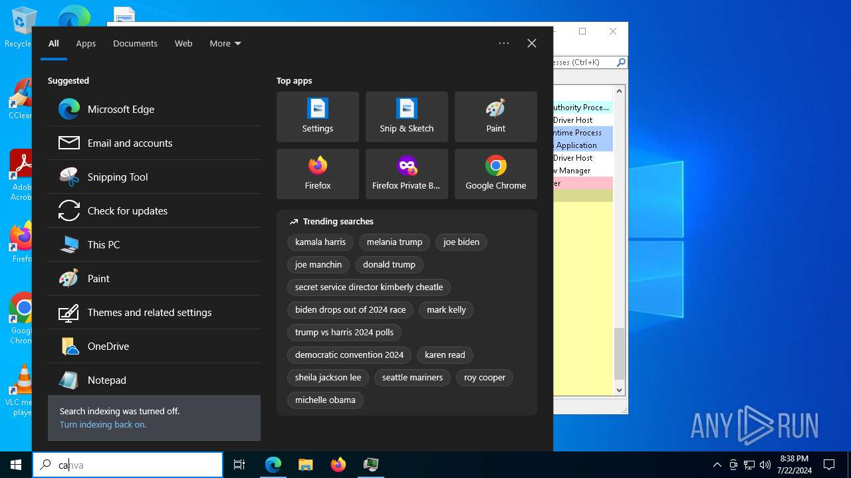
Task: Select mark kelly trending chip
Action: click(x=446, y=310)
